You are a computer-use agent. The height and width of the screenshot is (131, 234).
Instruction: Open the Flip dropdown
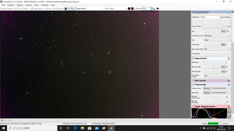pyautogui.click(x=217, y=40)
